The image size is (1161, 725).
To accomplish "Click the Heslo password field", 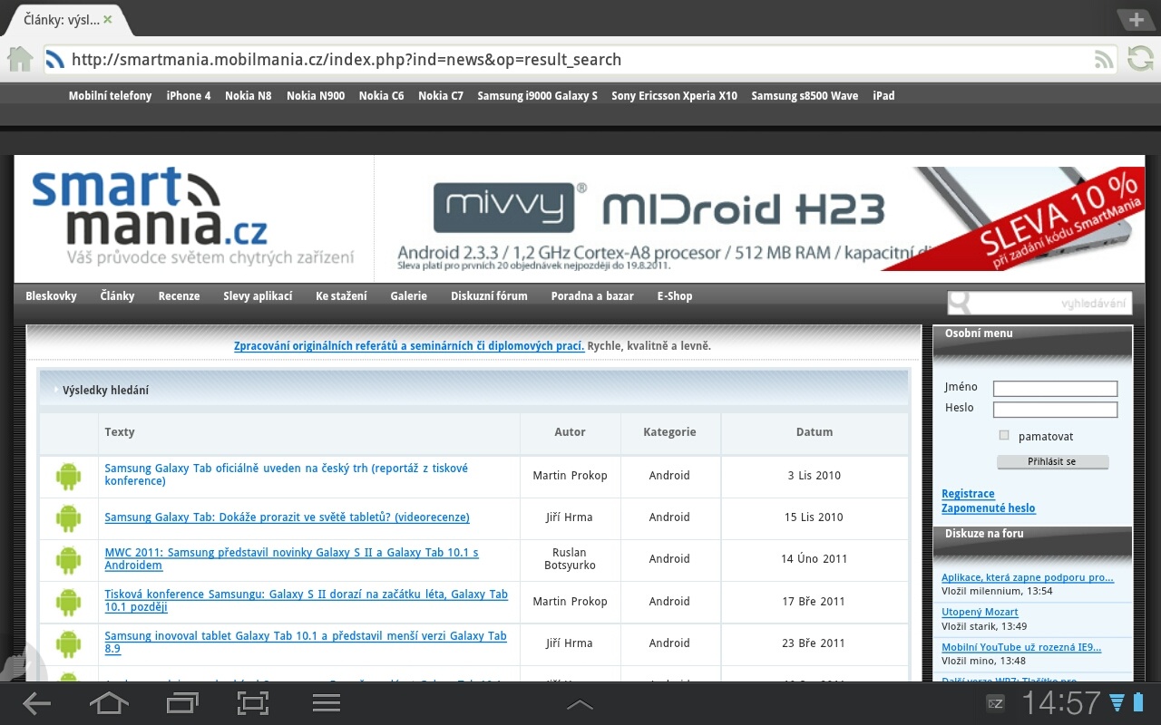I will click(1055, 410).
